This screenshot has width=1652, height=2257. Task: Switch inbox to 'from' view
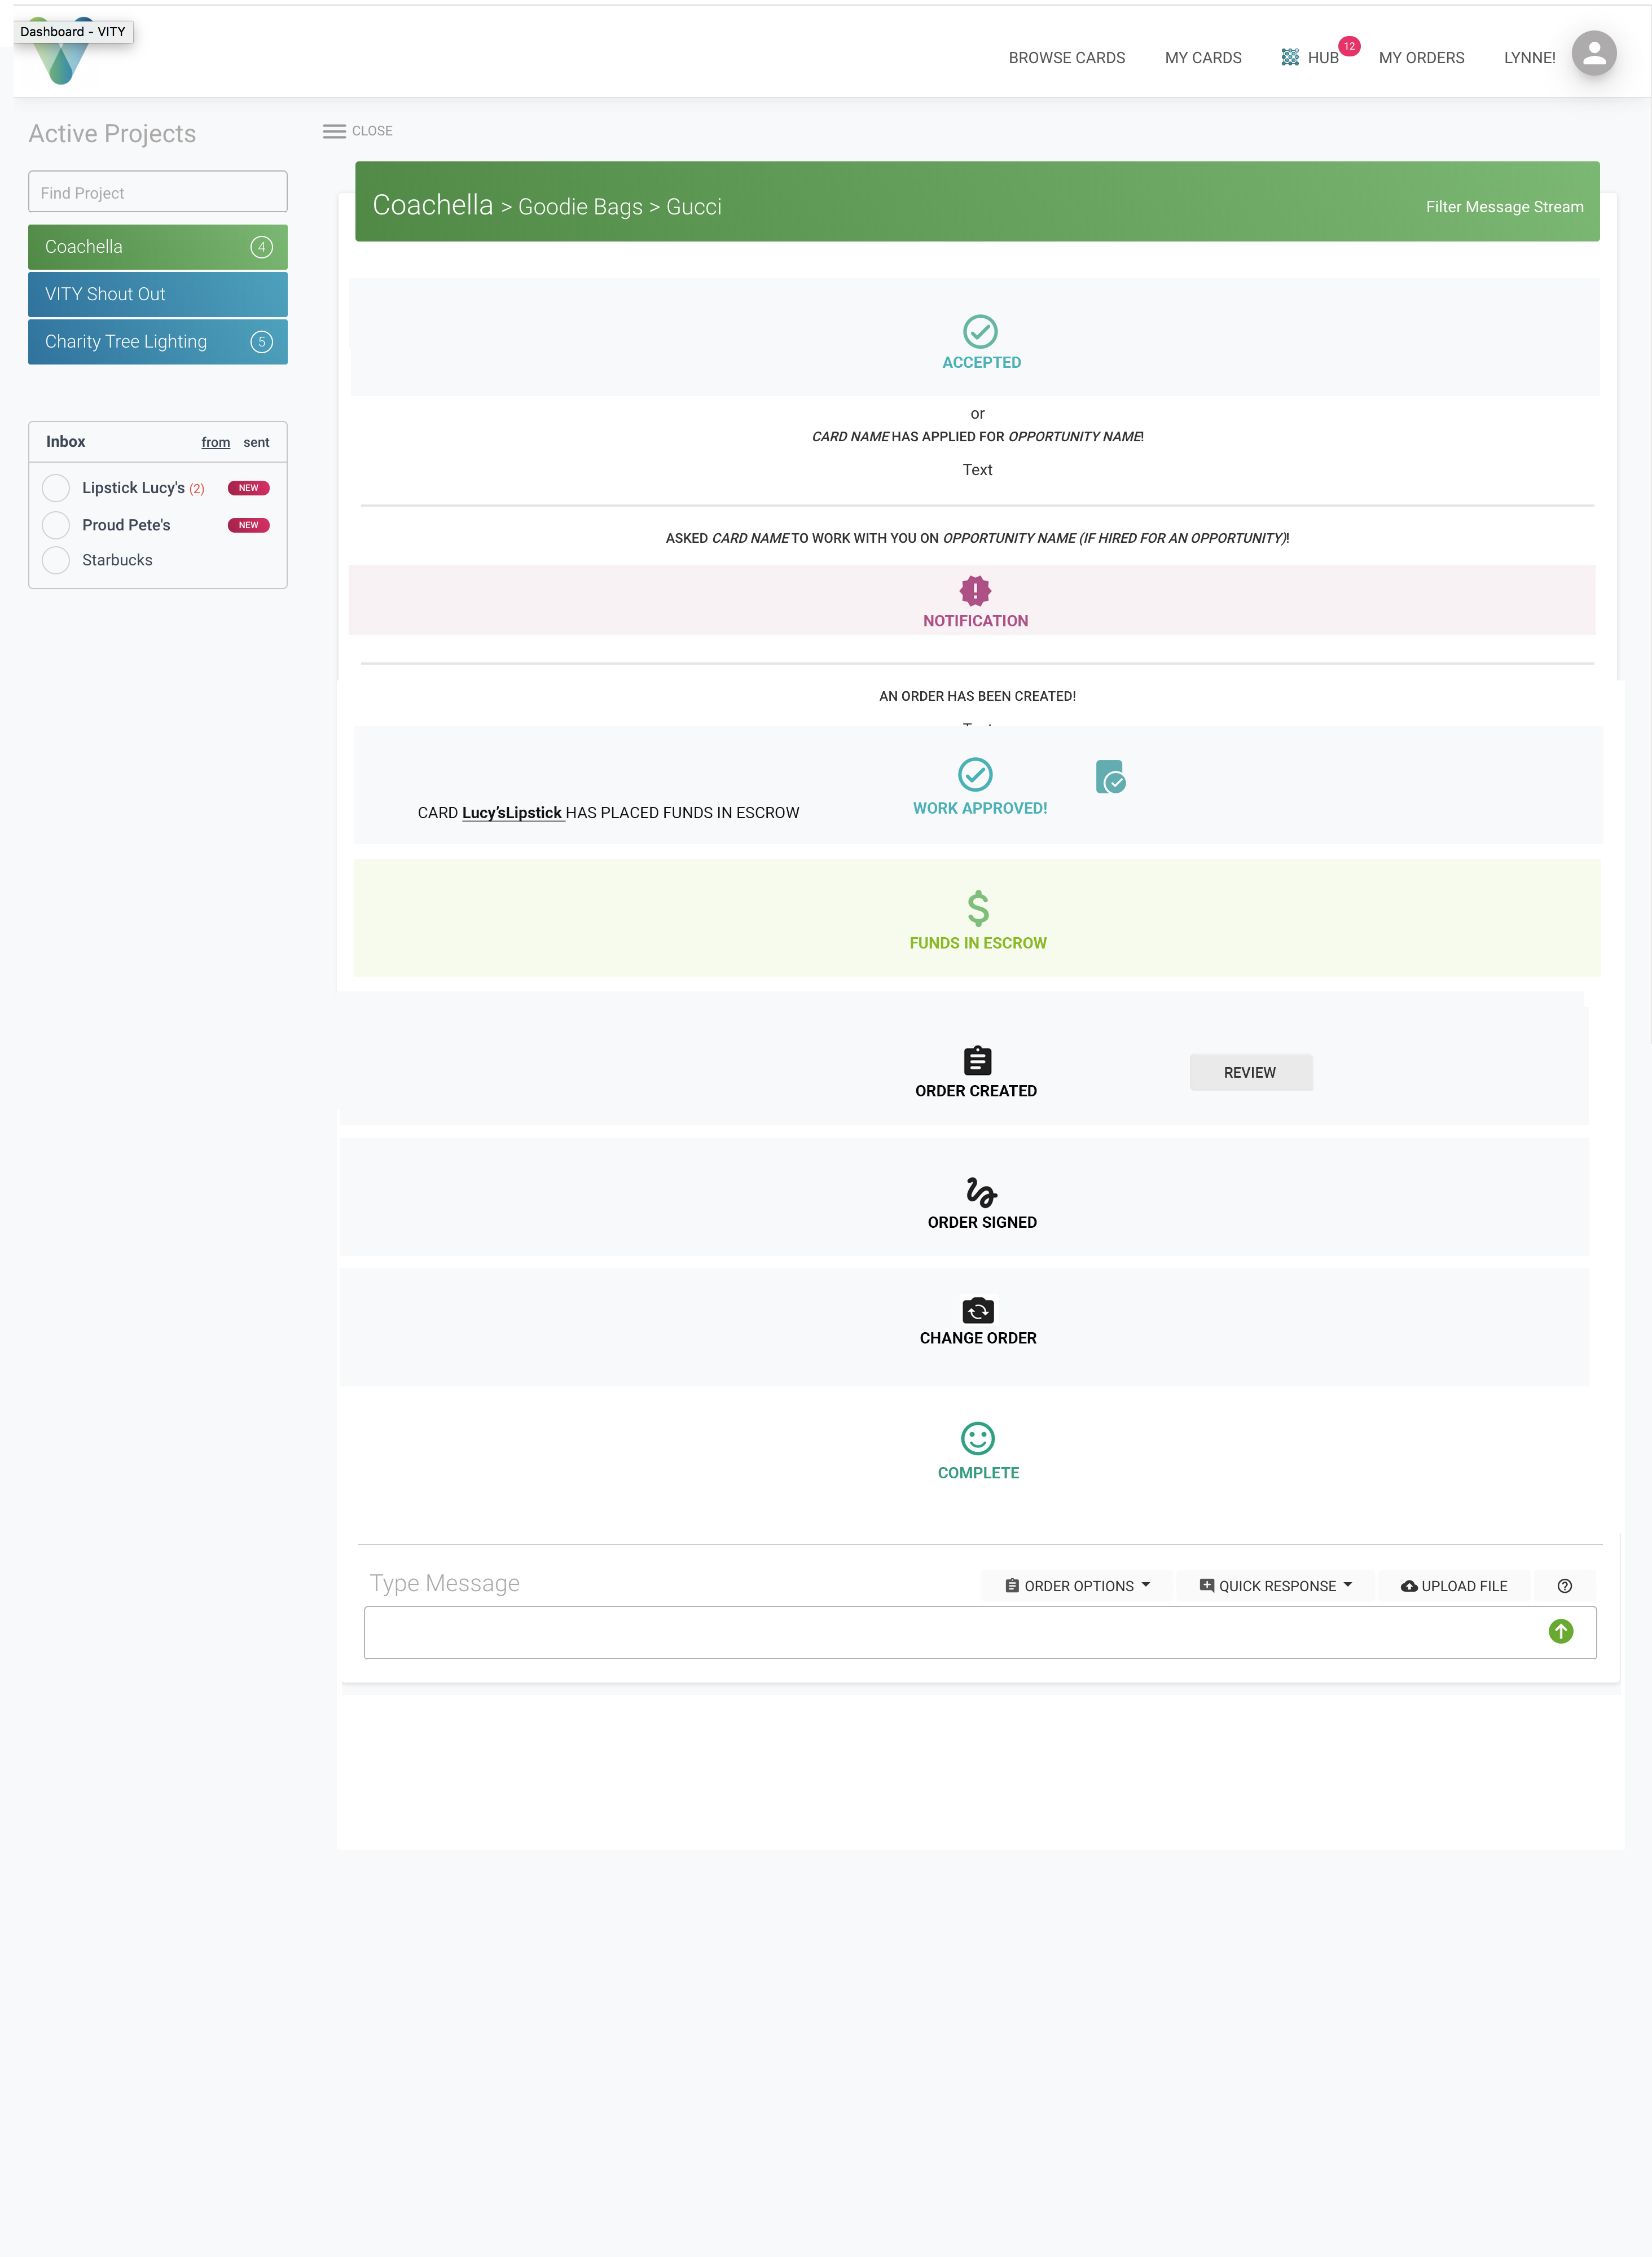[x=216, y=442]
